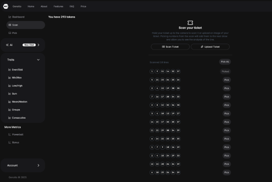Collapse the Traits section chevron
Viewport: 272px width, 182px height.
click(x=38, y=60)
